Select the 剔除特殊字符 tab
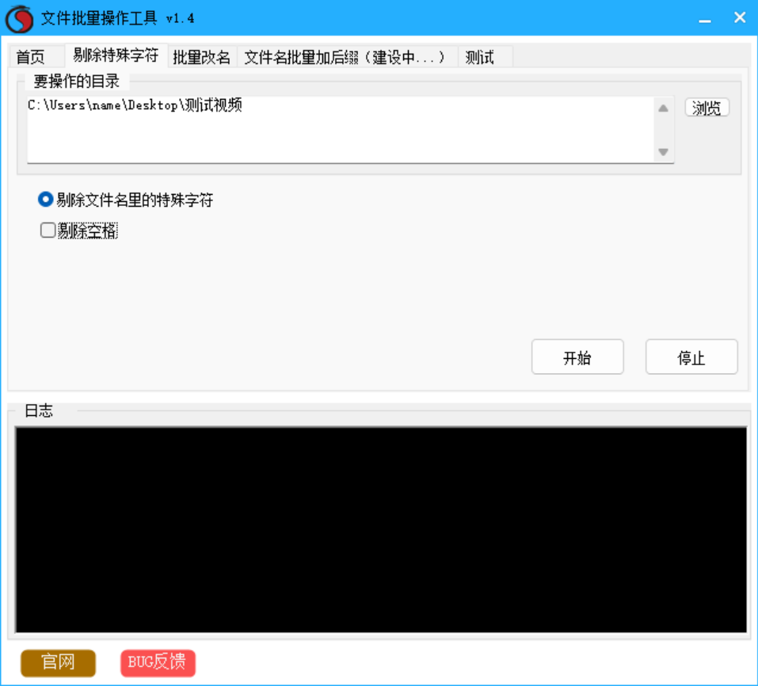 point(116,55)
